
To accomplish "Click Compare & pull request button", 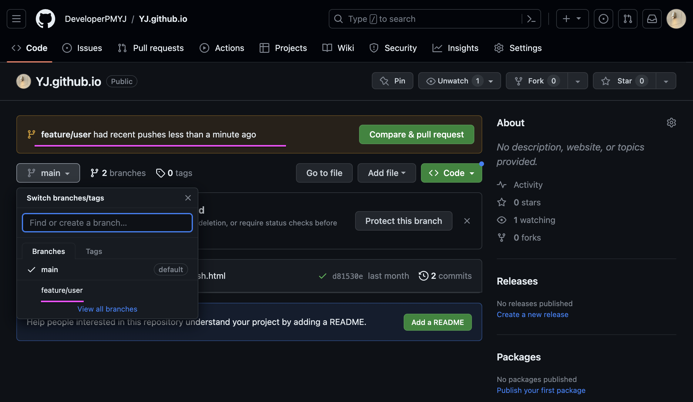I will 416,134.
